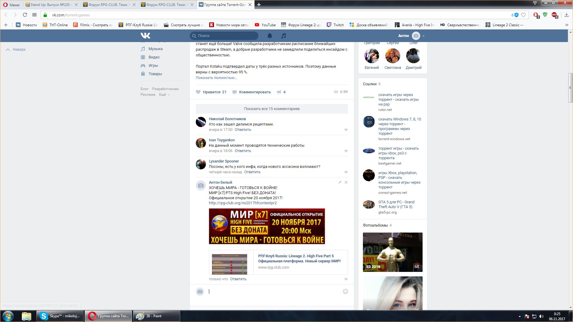Click the emoji smiley in comment box
The height and width of the screenshot is (322, 573).
point(345,292)
